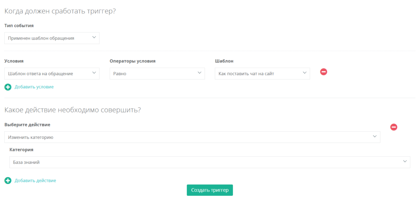420x199 pixels.
Task: Click chevron arrow in the Равно field
Action: pyautogui.click(x=199, y=73)
